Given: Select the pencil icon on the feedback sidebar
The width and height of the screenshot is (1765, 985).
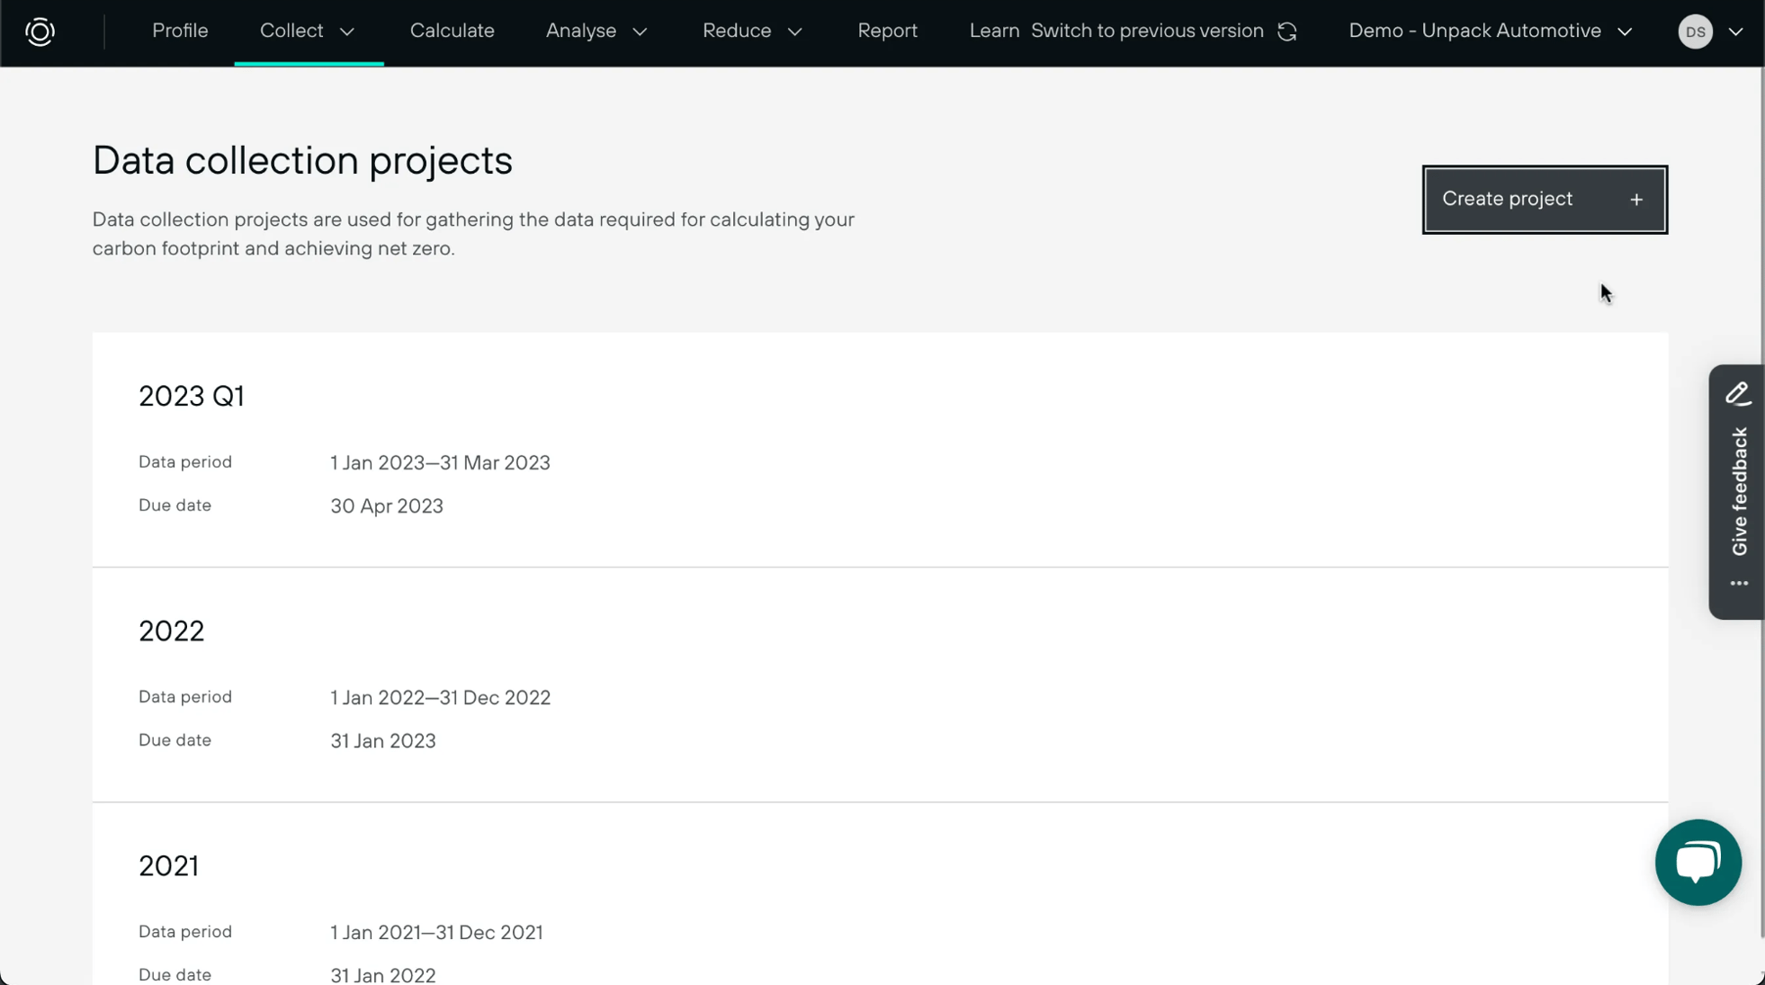Looking at the screenshot, I should tap(1738, 393).
